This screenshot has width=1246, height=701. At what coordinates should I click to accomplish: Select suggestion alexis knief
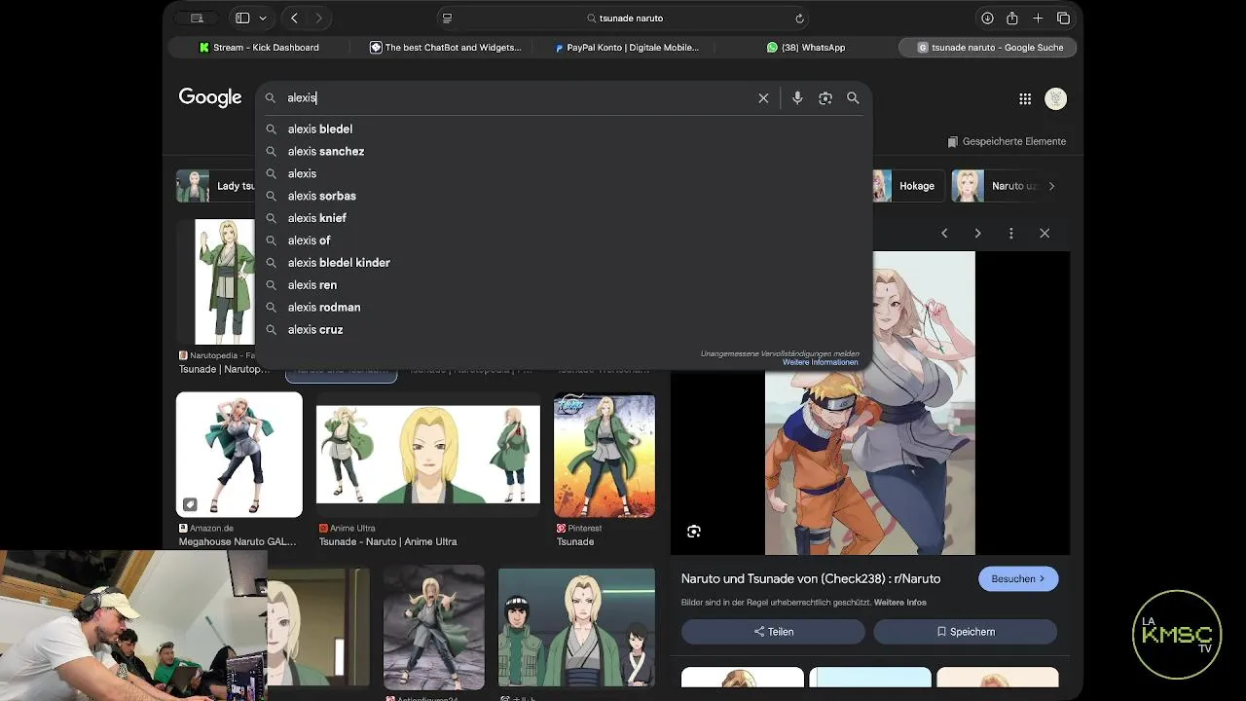click(x=564, y=218)
